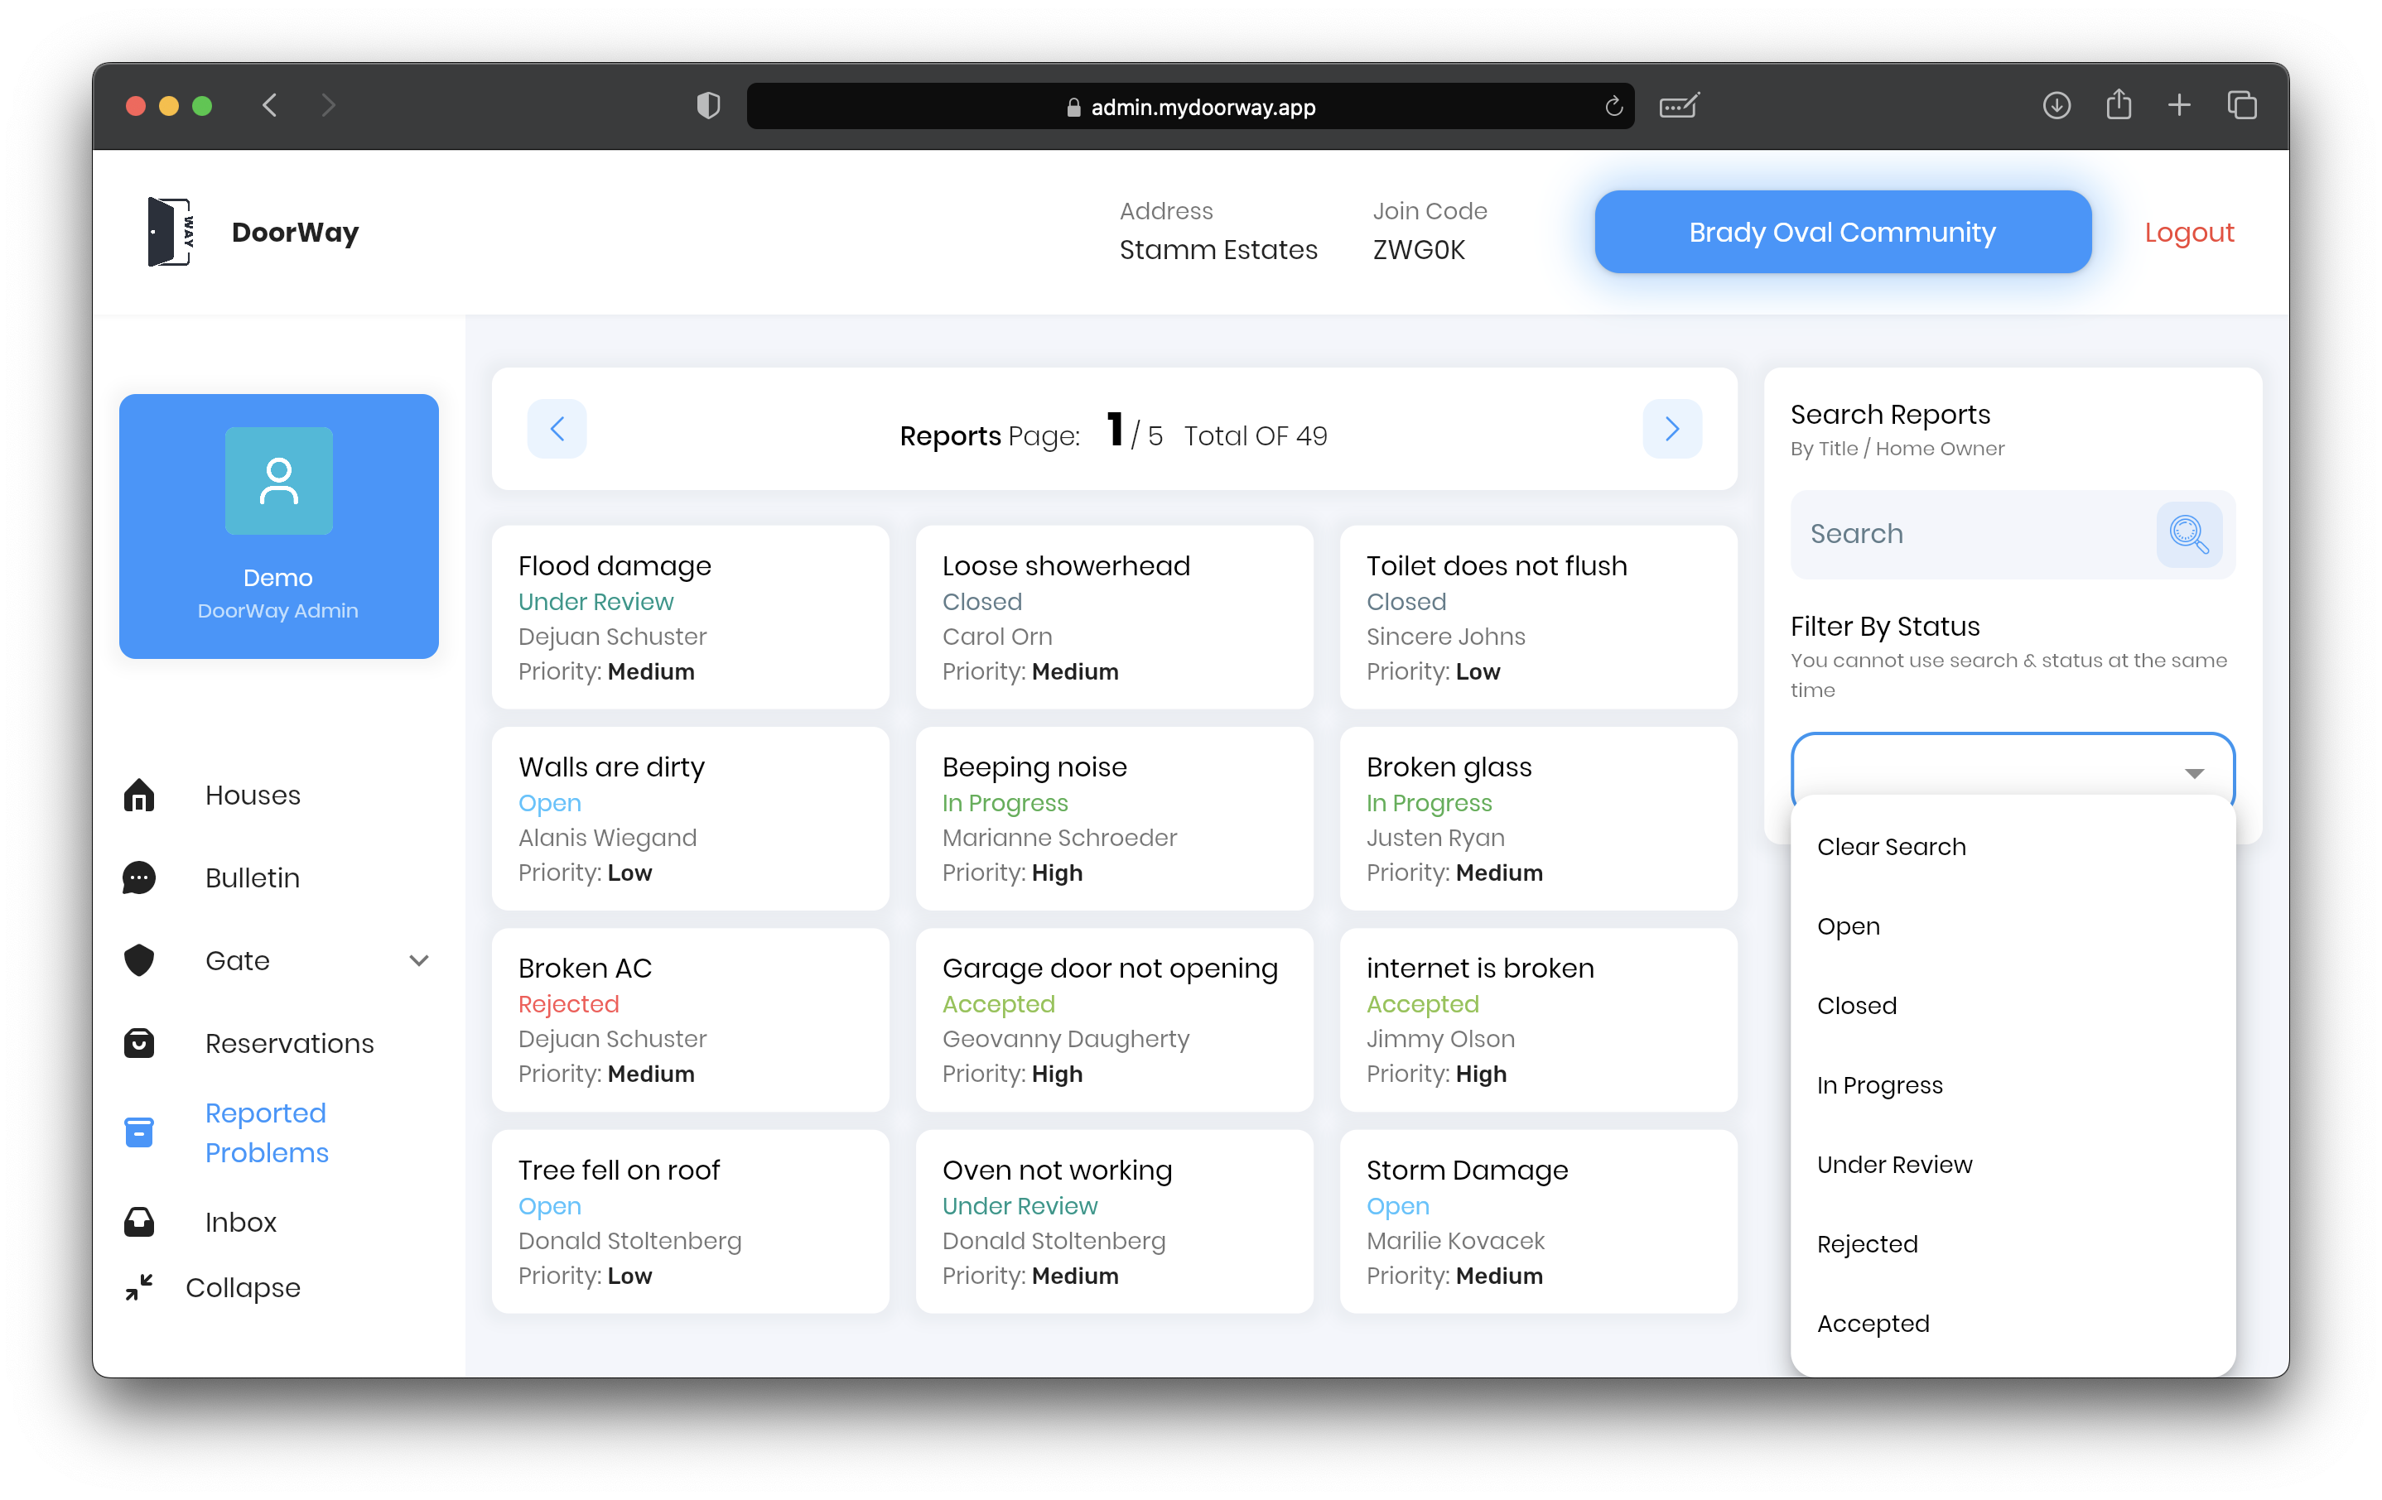Click the DoorWay logo icon
2382x1500 pixels.
(168, 232)
